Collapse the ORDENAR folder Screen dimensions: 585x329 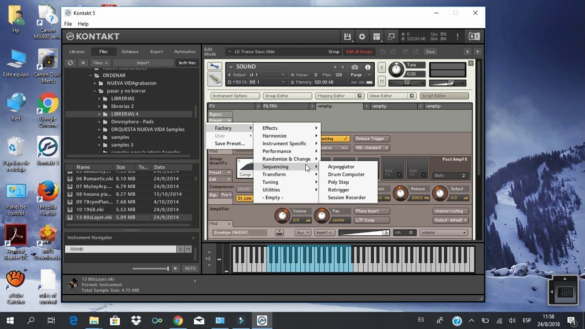[91, 75]
